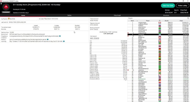The width and height of the screenshot is (190, 102).
Task: Click the red marker on rank 8 row
Action: pos(128,33)
